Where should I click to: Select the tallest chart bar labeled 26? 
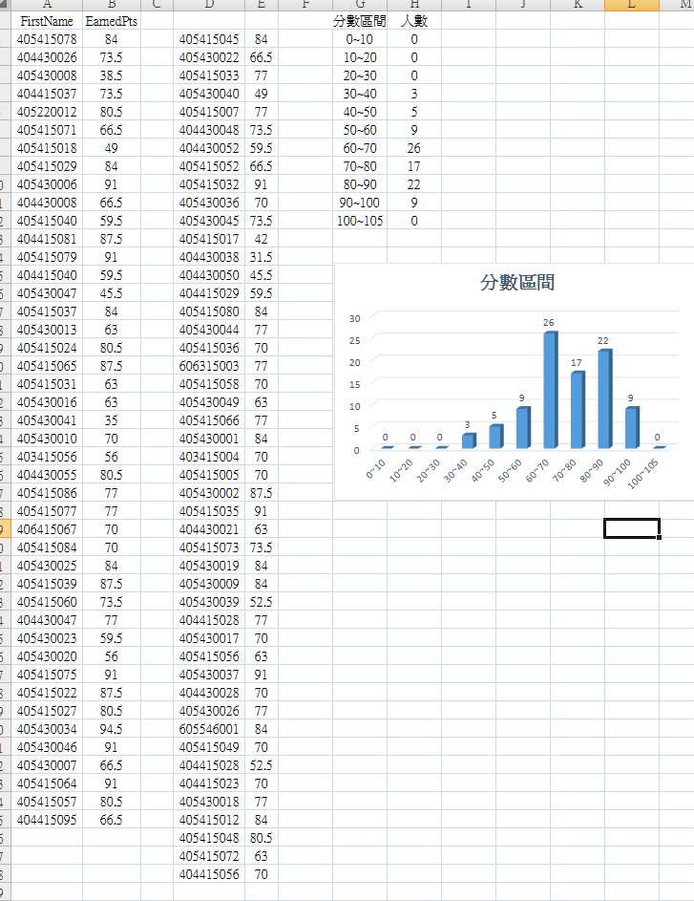click(x=550, y=390)
